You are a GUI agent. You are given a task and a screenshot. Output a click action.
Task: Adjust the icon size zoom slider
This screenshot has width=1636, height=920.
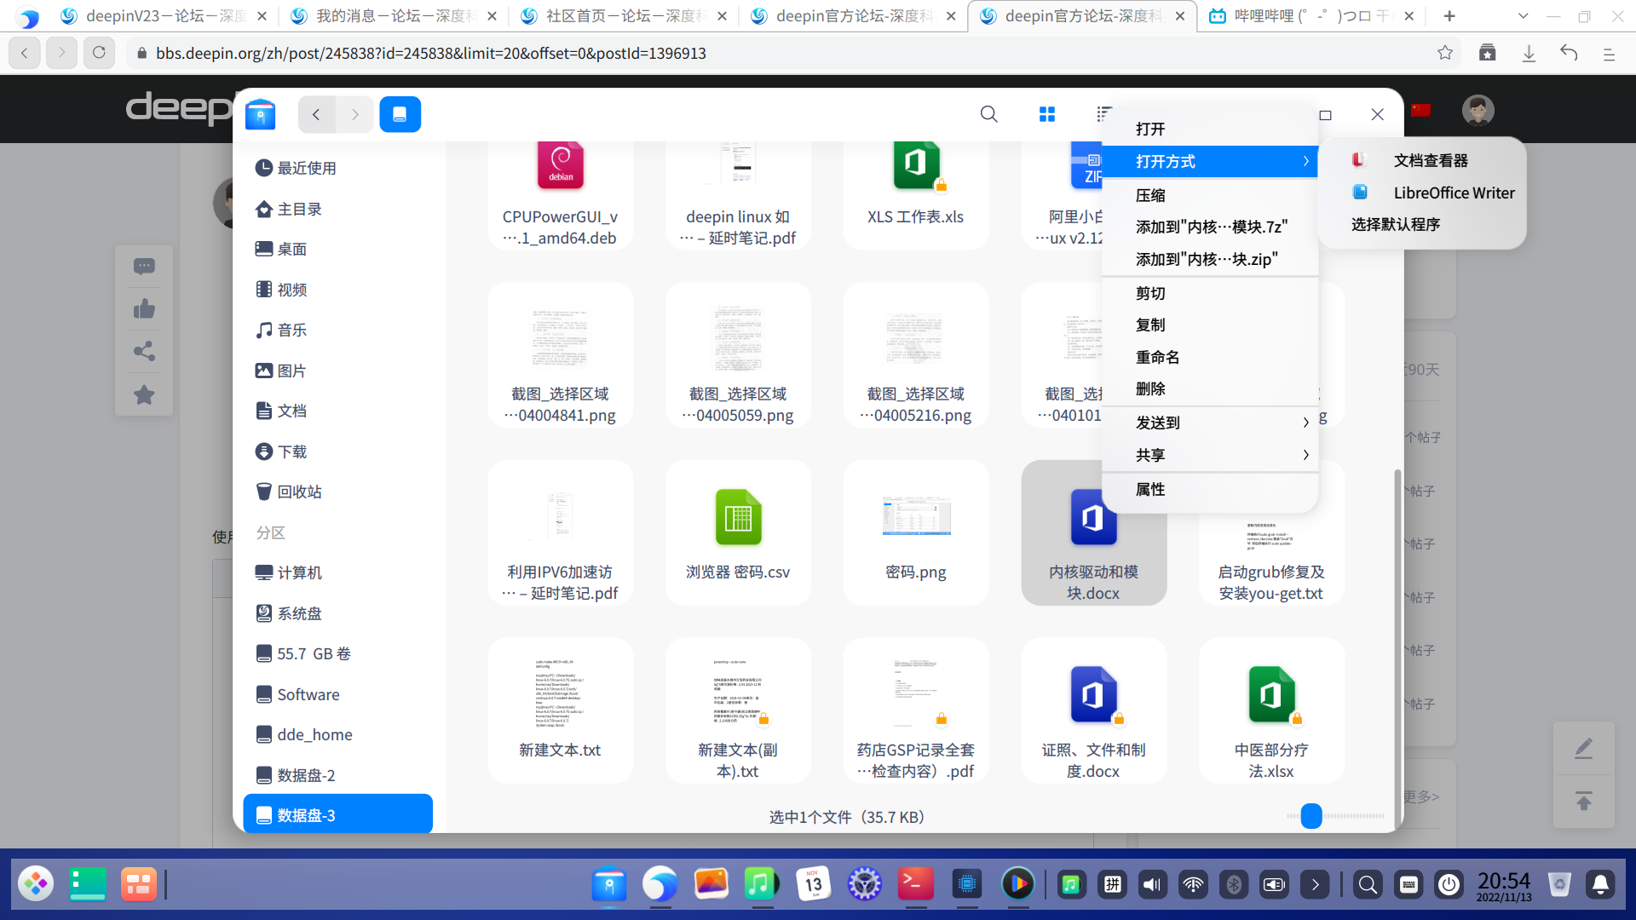click(x=1311, y=816)
